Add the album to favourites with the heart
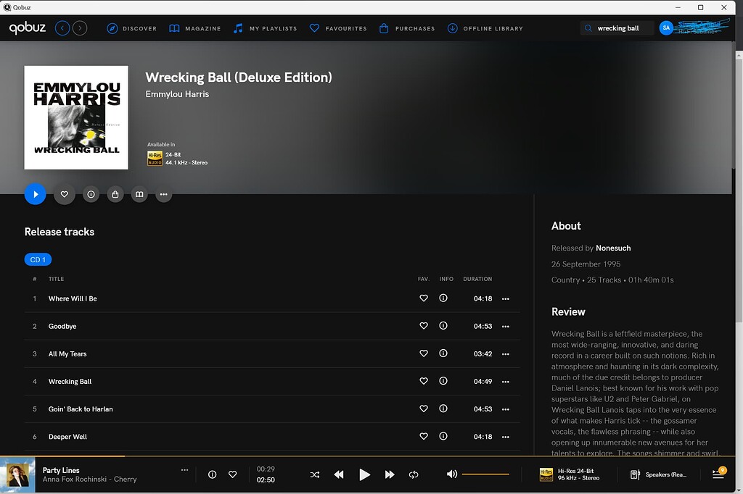The width and height of the screenshot is (743, 494). point(64,194)
